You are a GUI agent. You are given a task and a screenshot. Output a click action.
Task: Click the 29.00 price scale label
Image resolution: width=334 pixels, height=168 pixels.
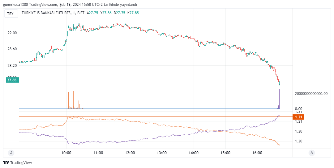pyautogui.click(x=12, y=33)
